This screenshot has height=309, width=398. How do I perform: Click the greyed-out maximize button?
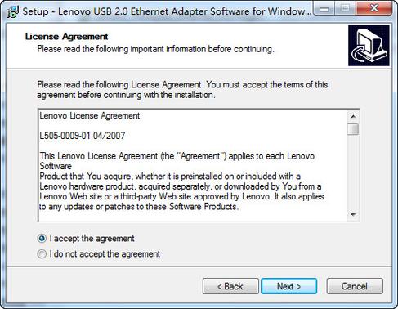tap(345, 9)
